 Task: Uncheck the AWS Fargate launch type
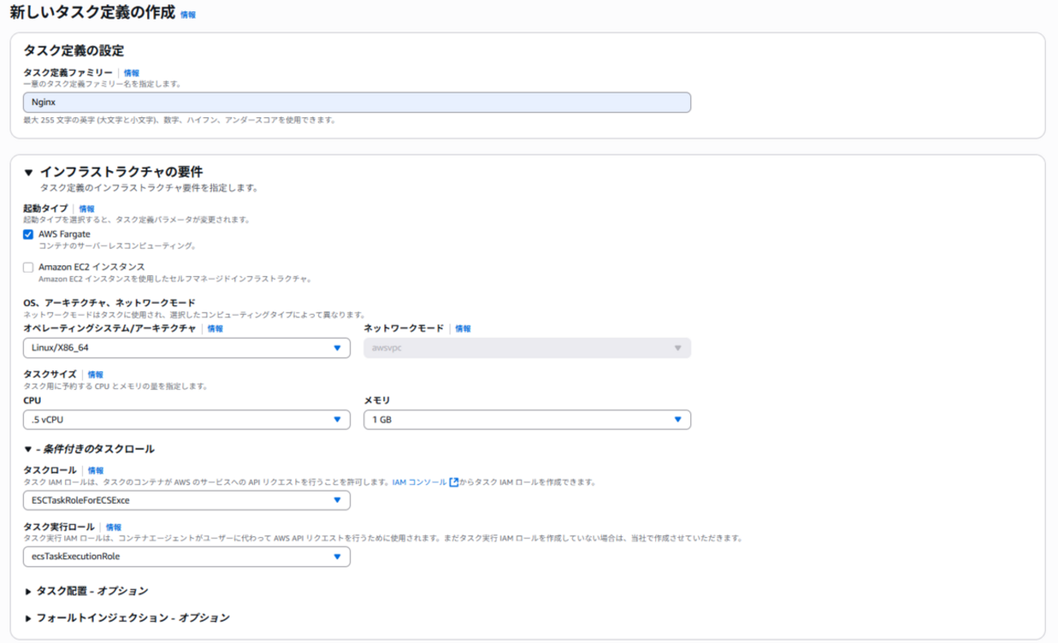click(28, 234)
